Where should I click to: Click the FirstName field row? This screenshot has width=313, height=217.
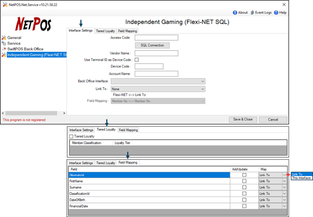149,181
